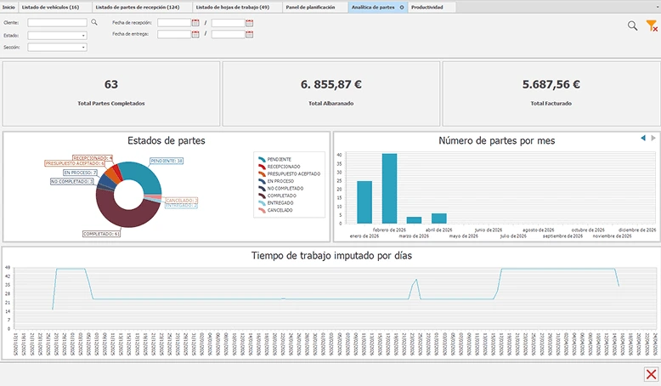Click the Total Albaranado card

click(x=330, y=94)
